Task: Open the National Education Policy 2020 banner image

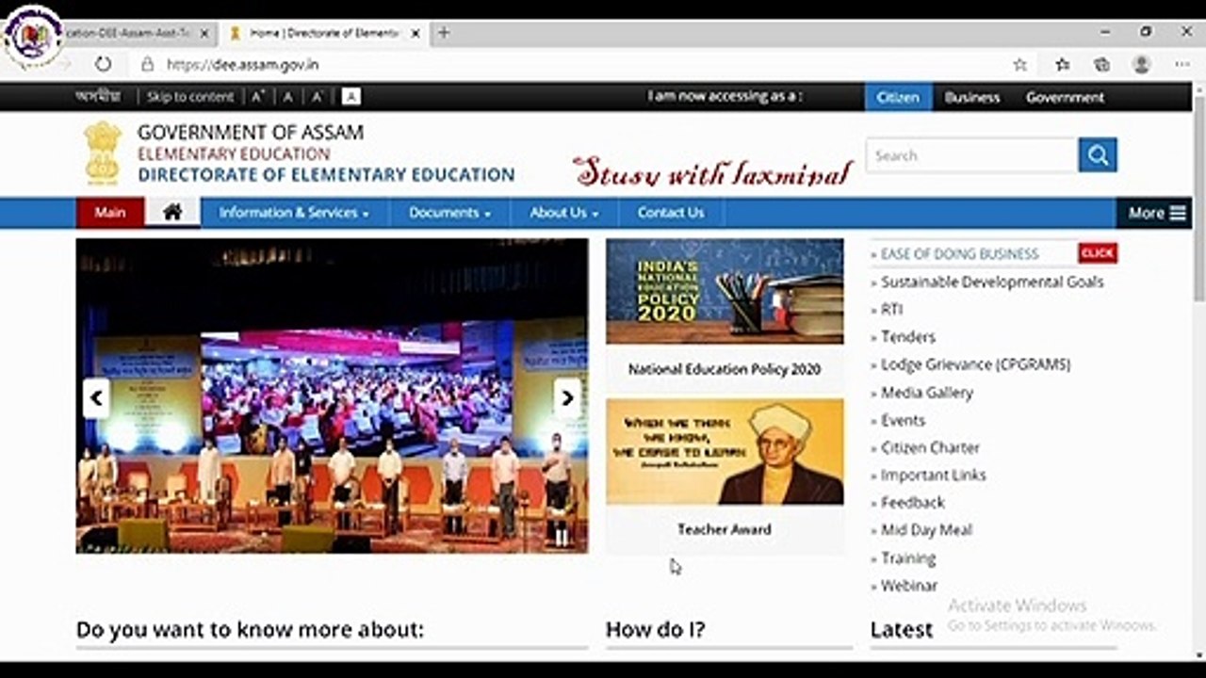Action: (725, 291)
